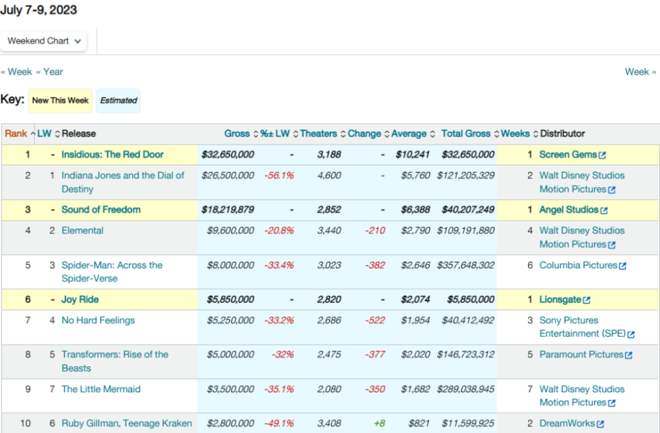Click external link icon next to Paramount Pictures
The height and width of the screenshot is (433, 660).
(x=628, y=355)
